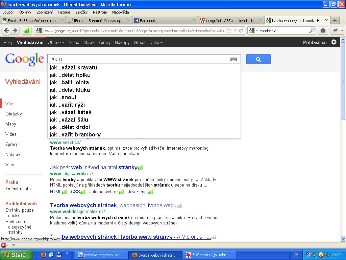Click the green bars toolbar icon
The width and height of the screenshot is (346, 260).
27,31
